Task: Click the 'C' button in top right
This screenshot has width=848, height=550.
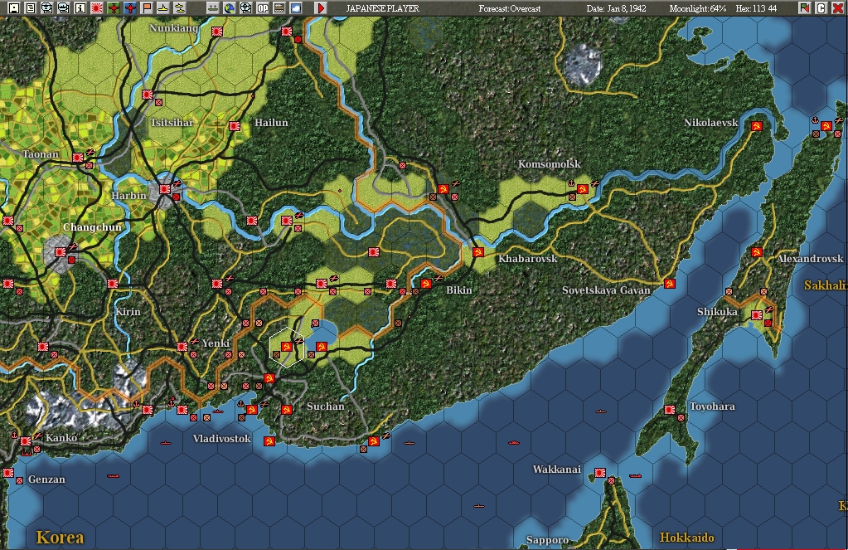Action: 821,7
